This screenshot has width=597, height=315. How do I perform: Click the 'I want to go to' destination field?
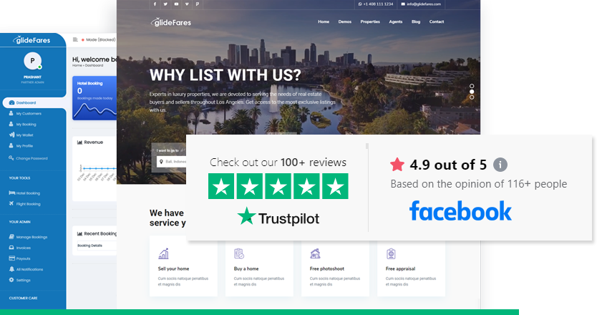click(171, 162)
